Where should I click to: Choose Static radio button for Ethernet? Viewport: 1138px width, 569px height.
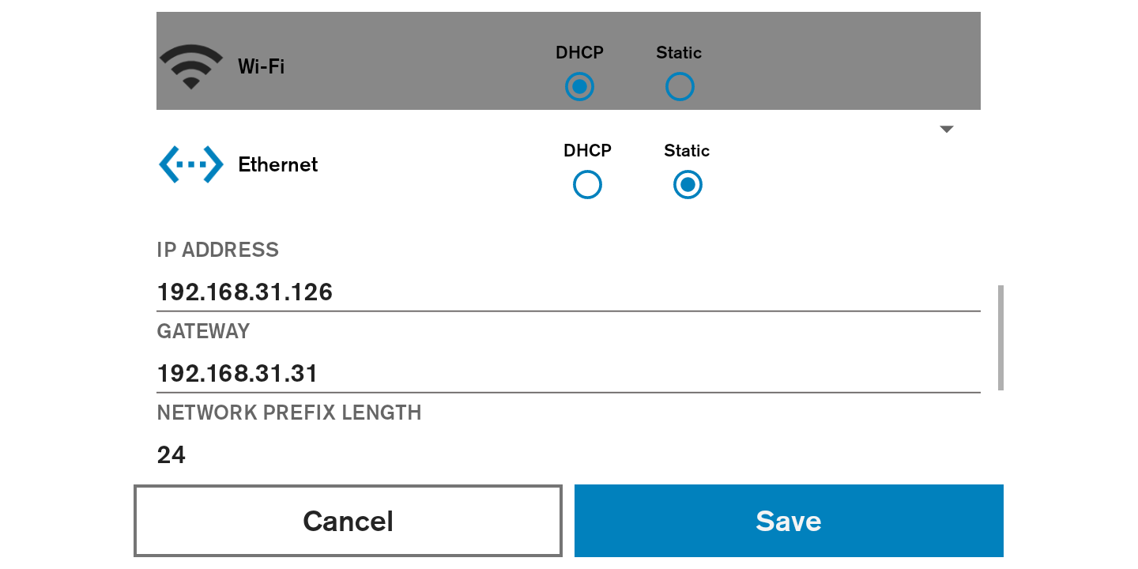[688, 185]
